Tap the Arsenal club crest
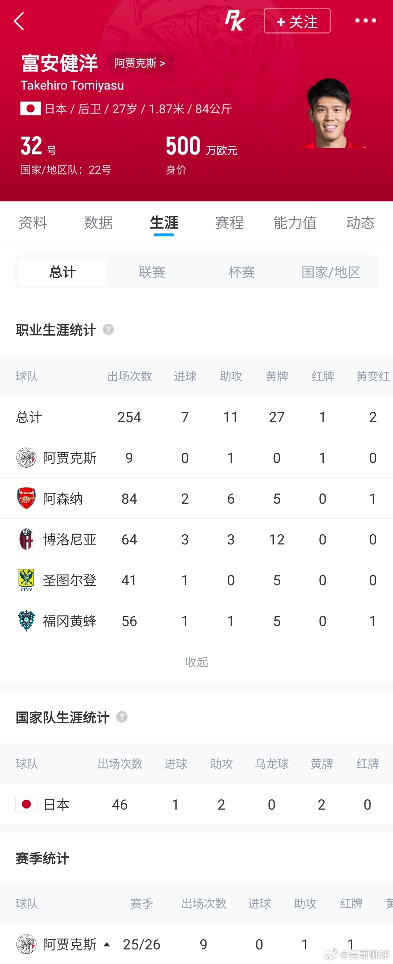The image size is (393, 964). click(26, 499)
